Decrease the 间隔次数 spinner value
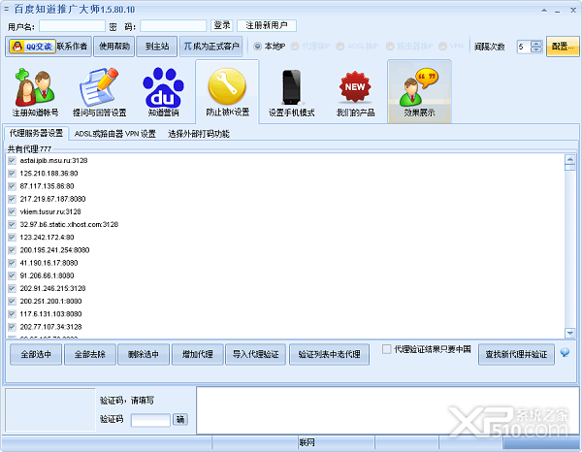582x452 pixels. click(x=536, y=49)
